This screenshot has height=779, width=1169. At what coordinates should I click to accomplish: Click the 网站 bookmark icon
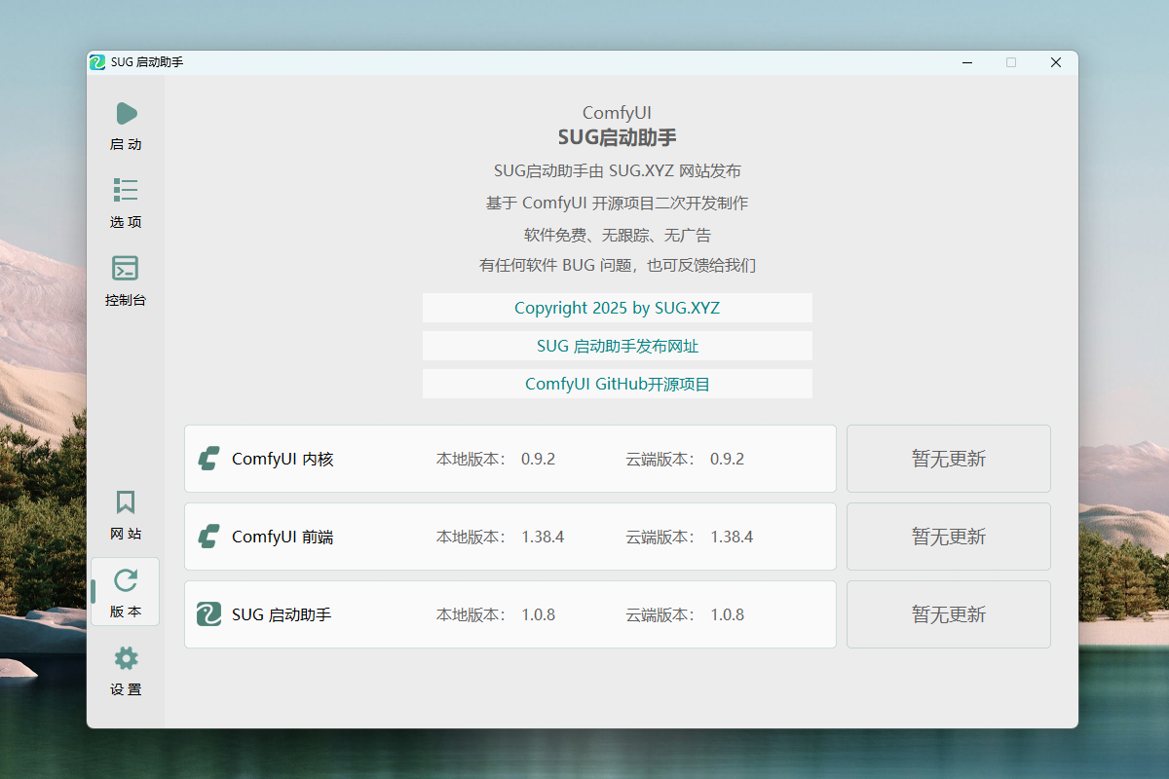pos(126,502)
